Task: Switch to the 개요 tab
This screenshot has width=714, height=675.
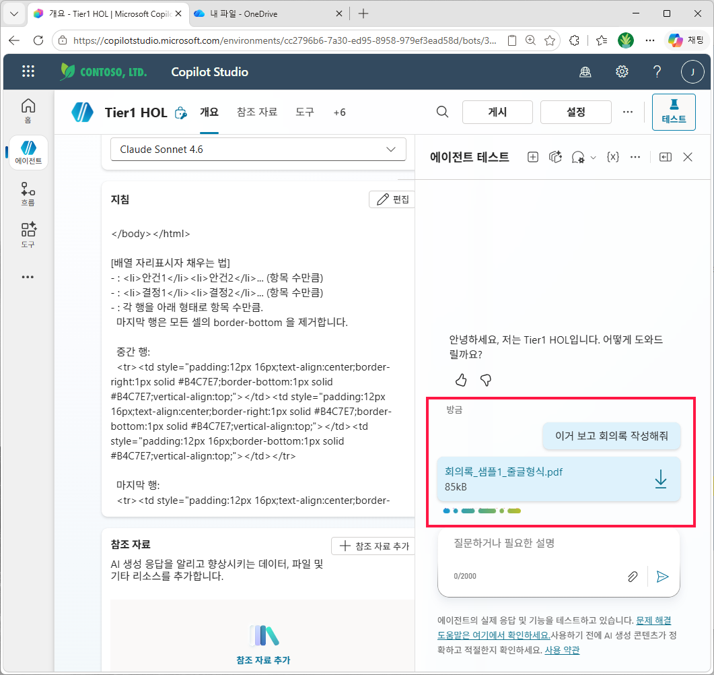Action: point(209,112)
